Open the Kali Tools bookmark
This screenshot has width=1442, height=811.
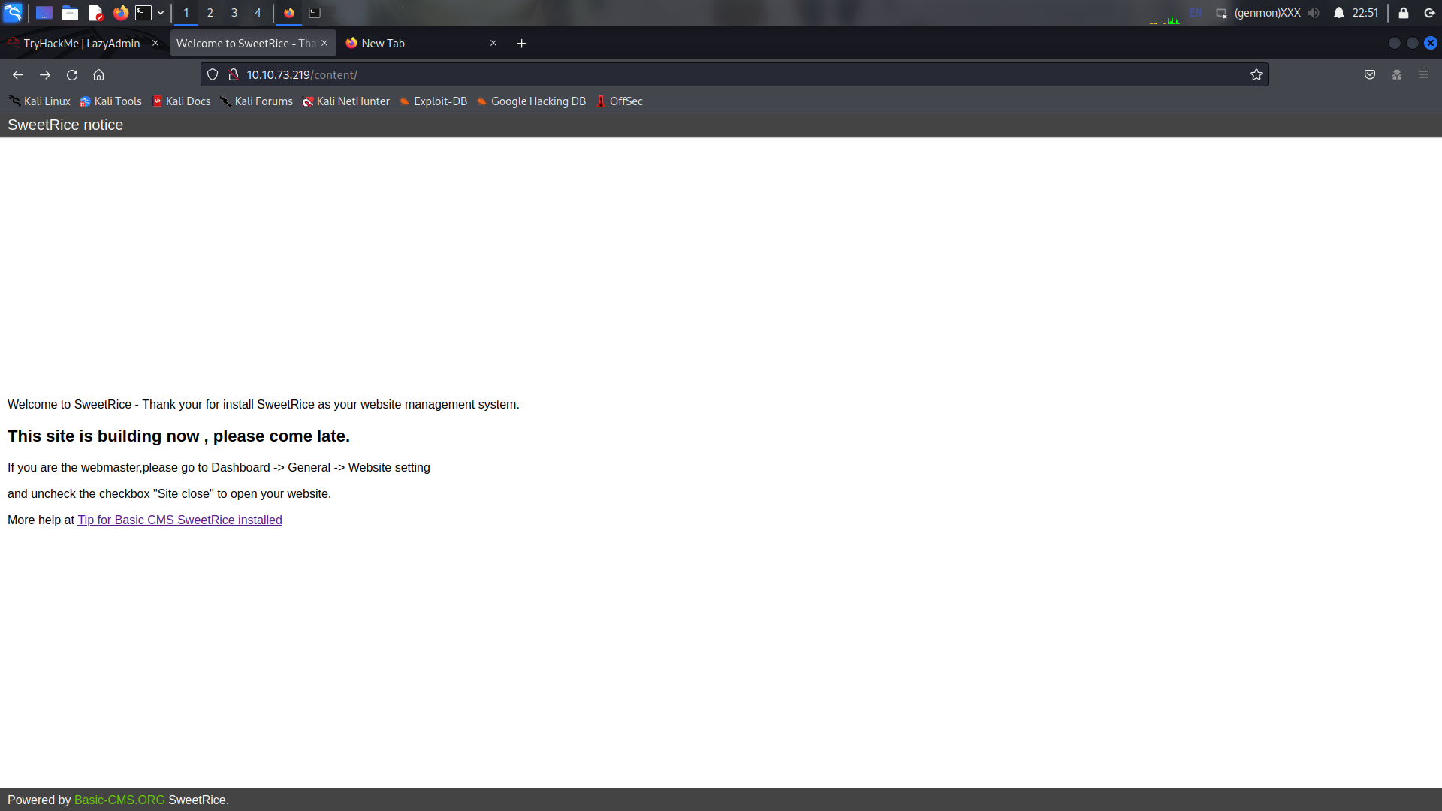110,101
